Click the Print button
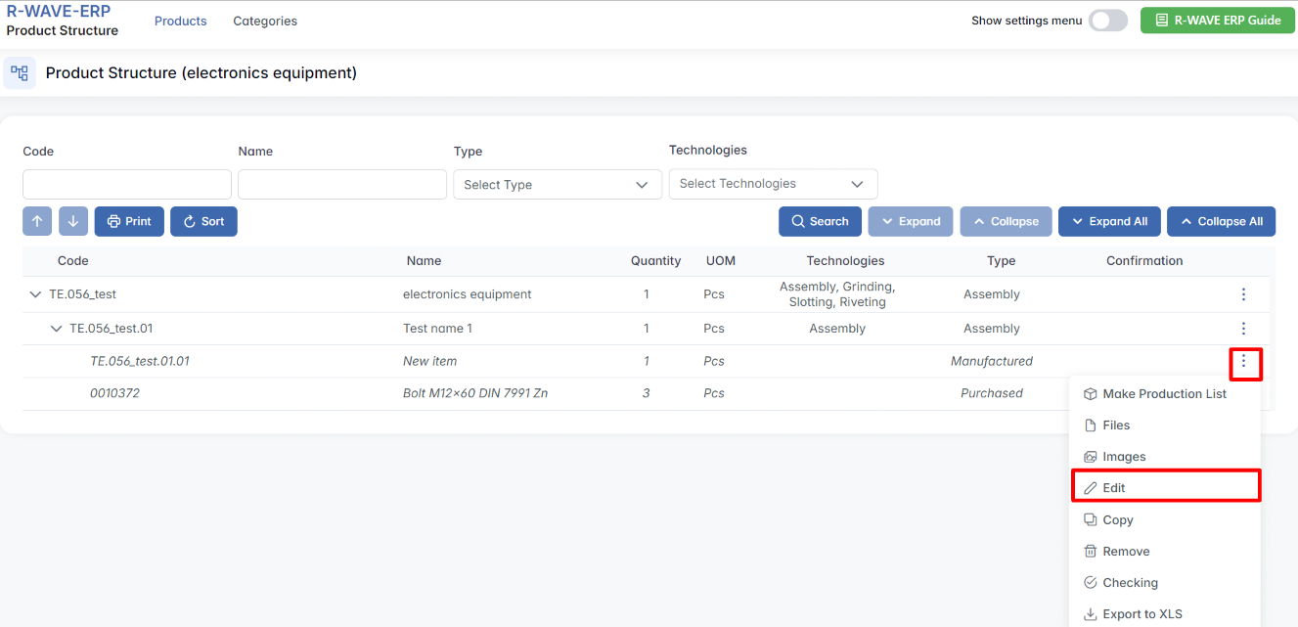Viewport: 1298px width, 627px height. click(x=129, y=221)
